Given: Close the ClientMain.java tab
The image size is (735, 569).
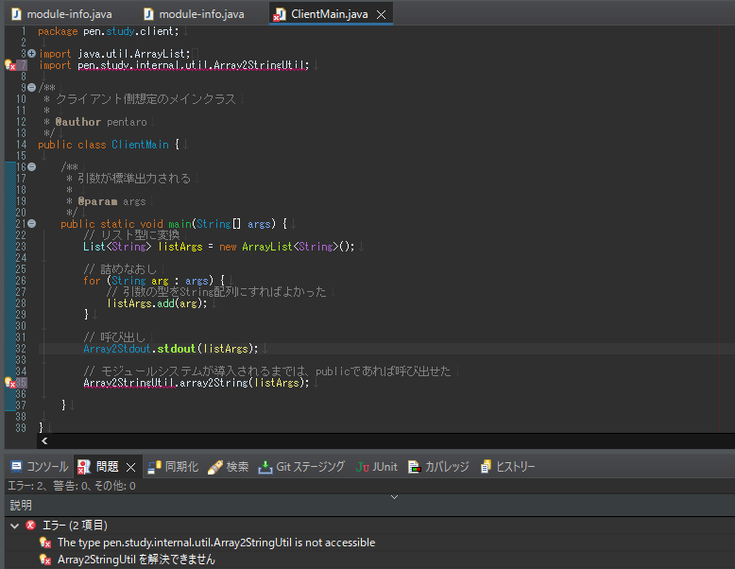Looking at the screenshot, I should coord(382,14).
